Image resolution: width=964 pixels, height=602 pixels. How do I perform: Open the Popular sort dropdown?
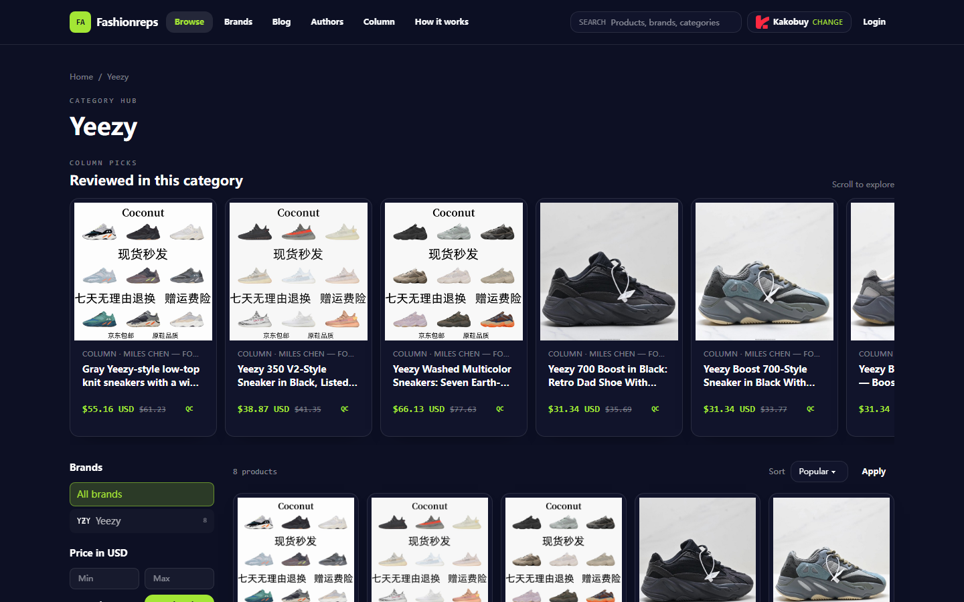pos(819,472)
